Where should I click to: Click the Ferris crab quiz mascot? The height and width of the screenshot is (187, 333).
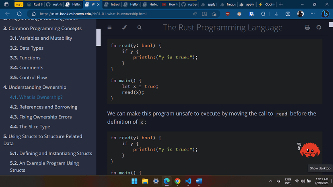pyautogui.click(x=310, y=150)
